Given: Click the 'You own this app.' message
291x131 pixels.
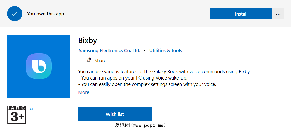Looking at the screenshot, I should coord(46,14).
